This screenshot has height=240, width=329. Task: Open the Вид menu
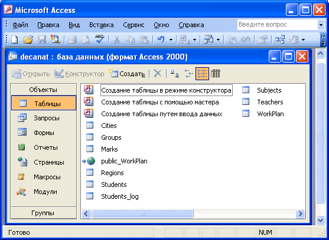click(x=74, y=25)
